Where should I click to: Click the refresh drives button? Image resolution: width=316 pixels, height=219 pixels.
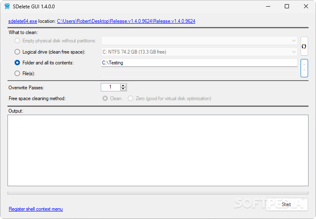304,46
